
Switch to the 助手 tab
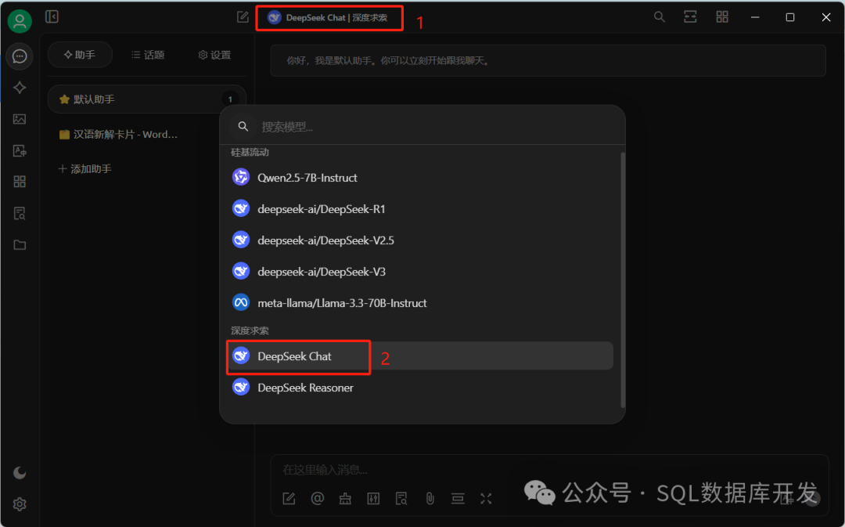(x=80, y=55)
